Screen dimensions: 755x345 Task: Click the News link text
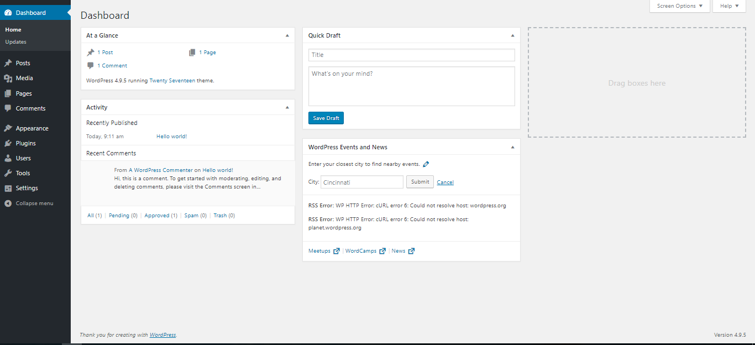[399, 251]
